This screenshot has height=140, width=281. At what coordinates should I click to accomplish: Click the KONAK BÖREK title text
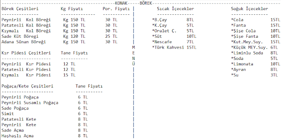click(x=133, y=3)
